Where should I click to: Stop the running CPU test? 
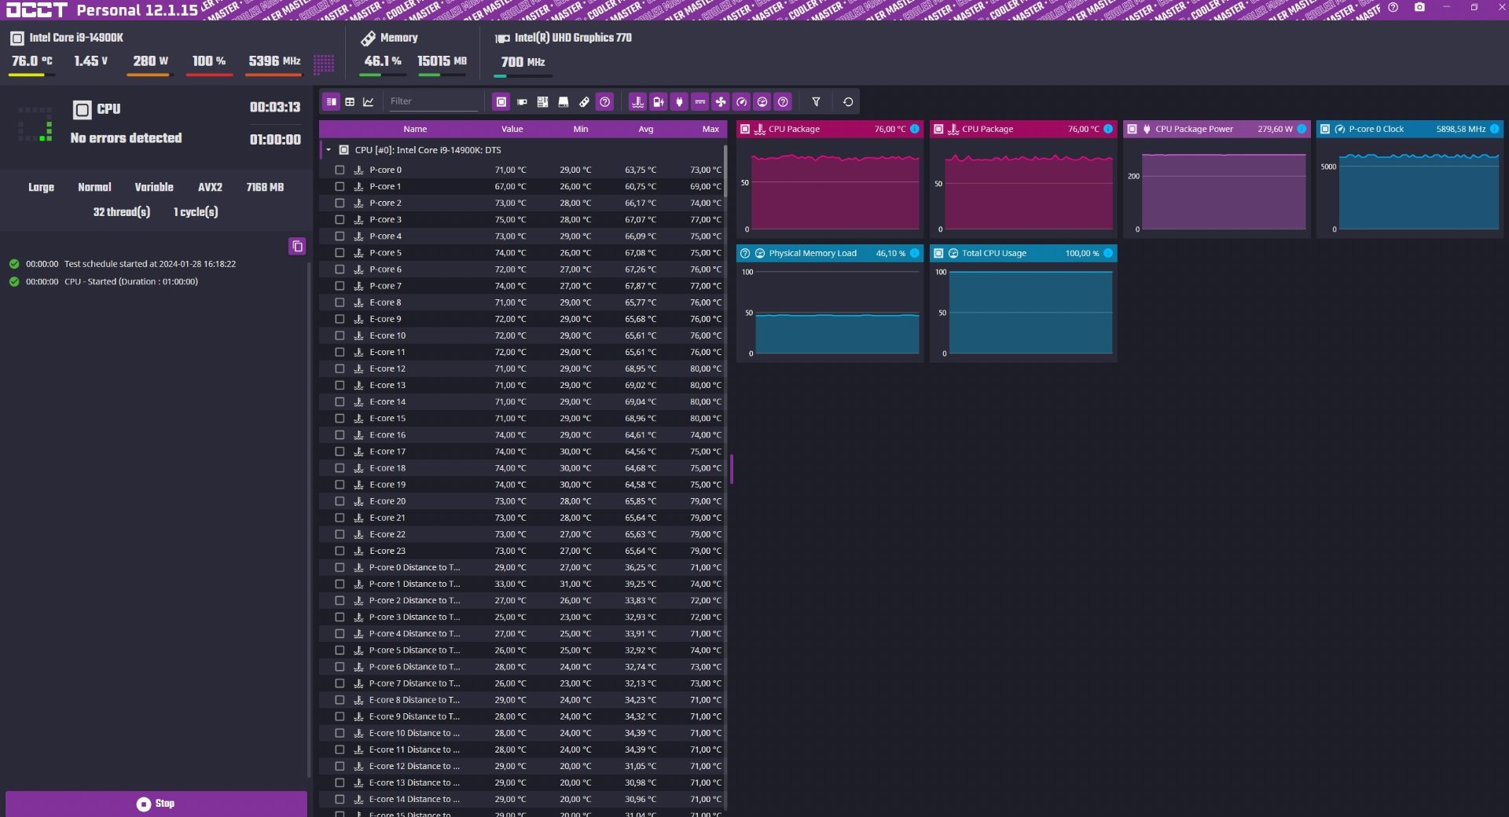click(156, 804)
